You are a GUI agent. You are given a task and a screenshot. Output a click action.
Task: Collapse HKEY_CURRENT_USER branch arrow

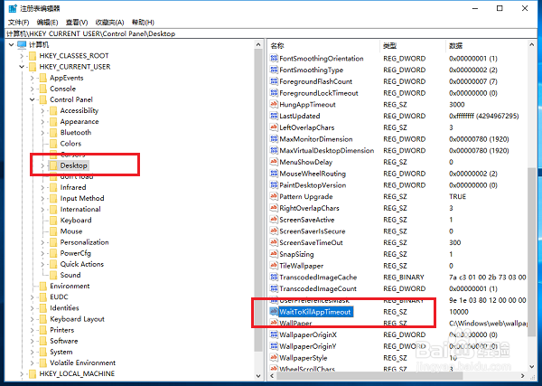point(22,67)
